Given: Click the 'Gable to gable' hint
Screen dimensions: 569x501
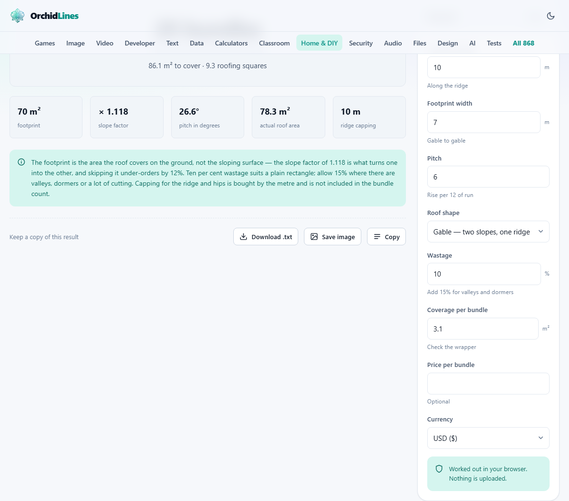Looking at the screenshot, I should [x=446, y=141].
